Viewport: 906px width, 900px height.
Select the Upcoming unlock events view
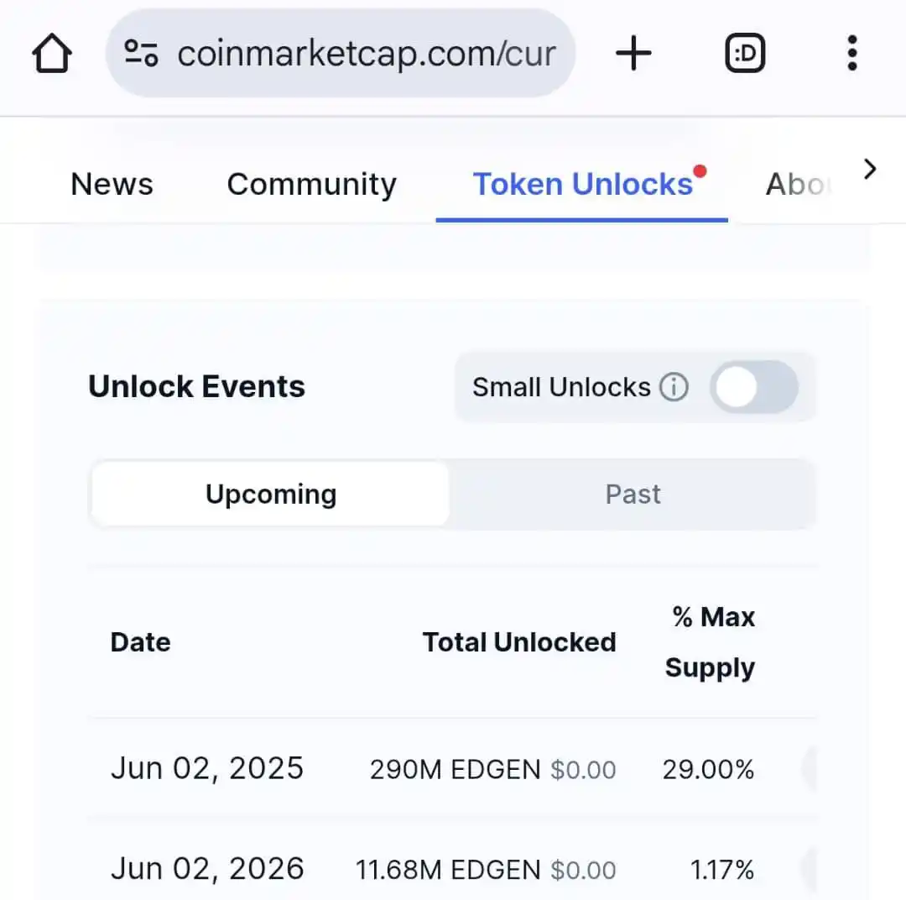[x=270, y=494]
